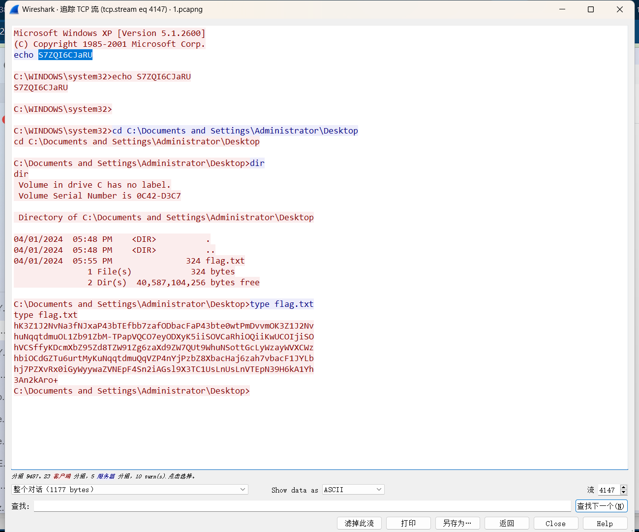Click the 滤掉此流 filter out stream button
This screenshot has width=639, height=532.
tap(359, 523)
